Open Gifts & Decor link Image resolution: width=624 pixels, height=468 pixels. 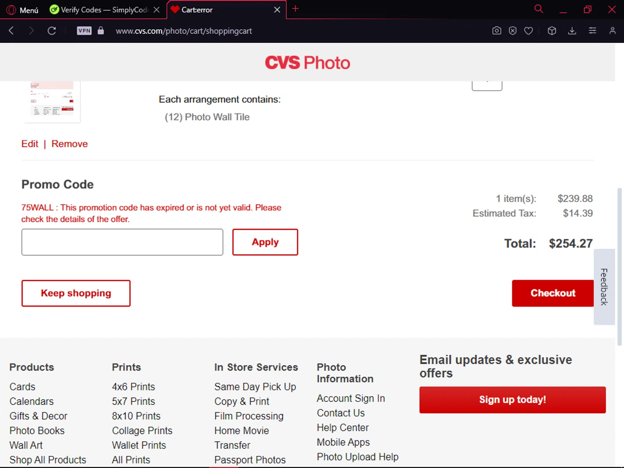click(x=38, y=416)
